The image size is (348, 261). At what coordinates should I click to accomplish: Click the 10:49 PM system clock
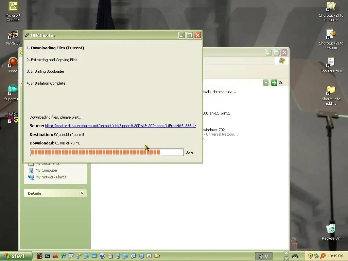(x=335, y=256)
